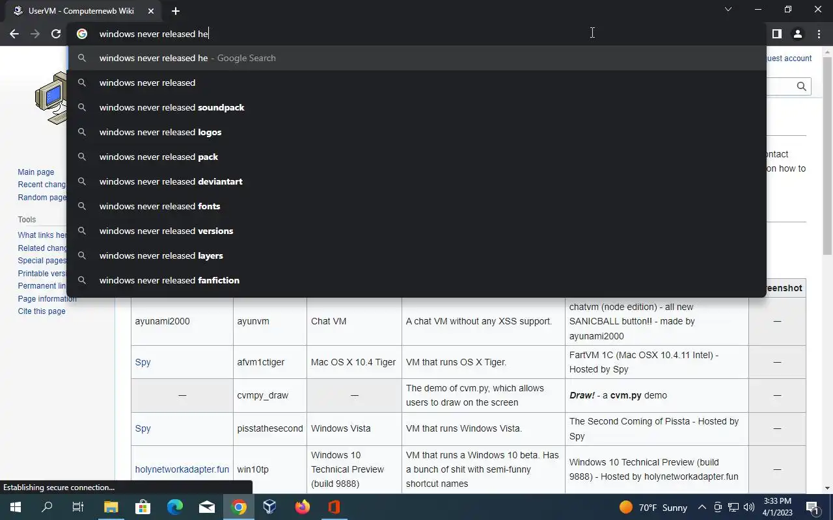Select the plain 'windows never released' suggestion
This screenshot has width=833, height=520.
click(416, 83)
